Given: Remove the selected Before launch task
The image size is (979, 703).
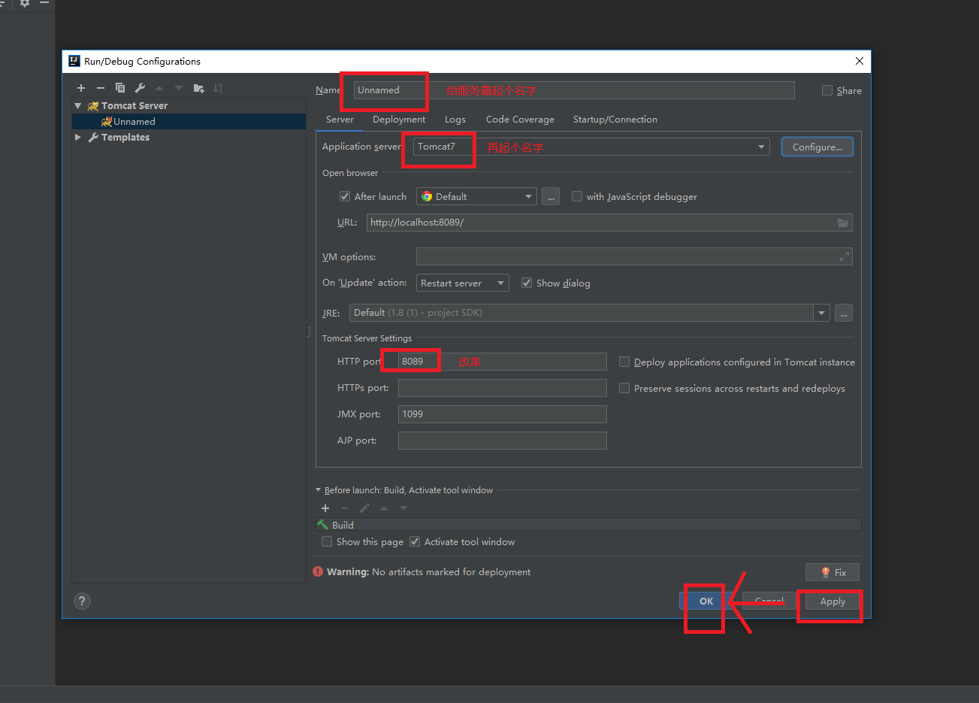Looking at the screenshot, I should point(345,508).
